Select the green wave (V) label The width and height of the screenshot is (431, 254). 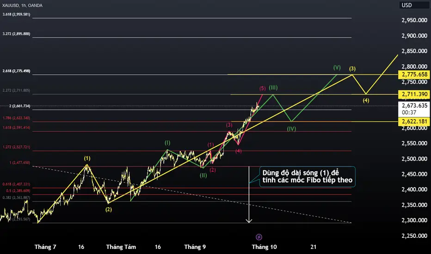(337, 67)
